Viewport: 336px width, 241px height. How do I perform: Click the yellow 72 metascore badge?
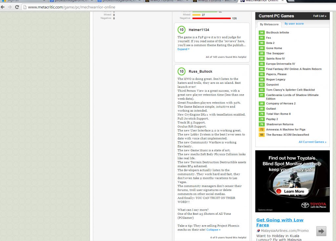pos(262,130)
